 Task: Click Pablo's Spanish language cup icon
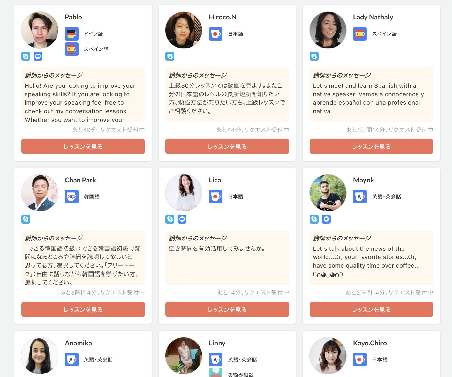pyautogui.click(x=72, y=49)
